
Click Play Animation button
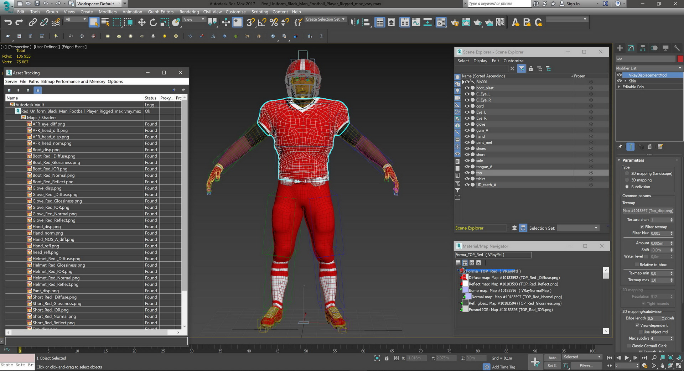pyautogui.click(x=627, y=358)
